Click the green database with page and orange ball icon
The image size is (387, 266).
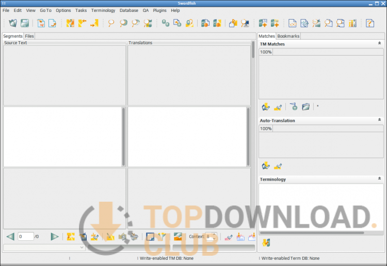(x=205, y=23)
